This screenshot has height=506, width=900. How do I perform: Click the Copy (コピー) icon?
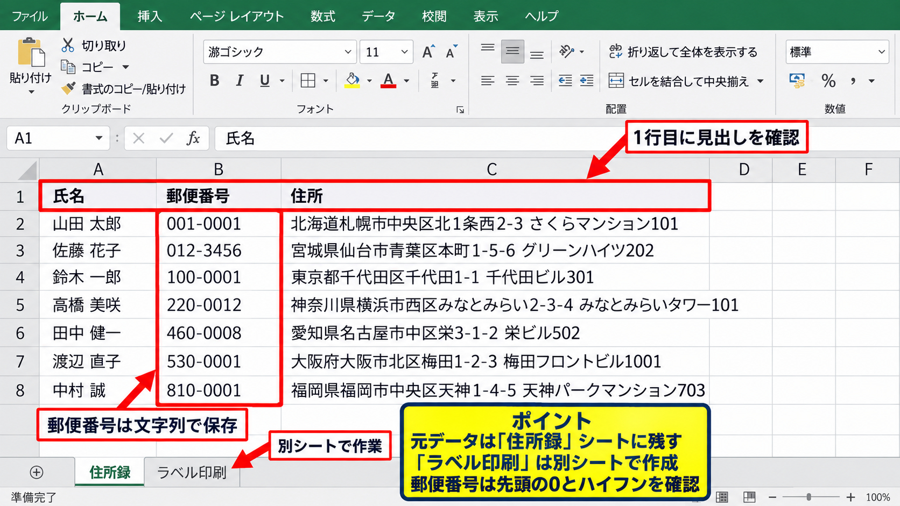(68, 67)
